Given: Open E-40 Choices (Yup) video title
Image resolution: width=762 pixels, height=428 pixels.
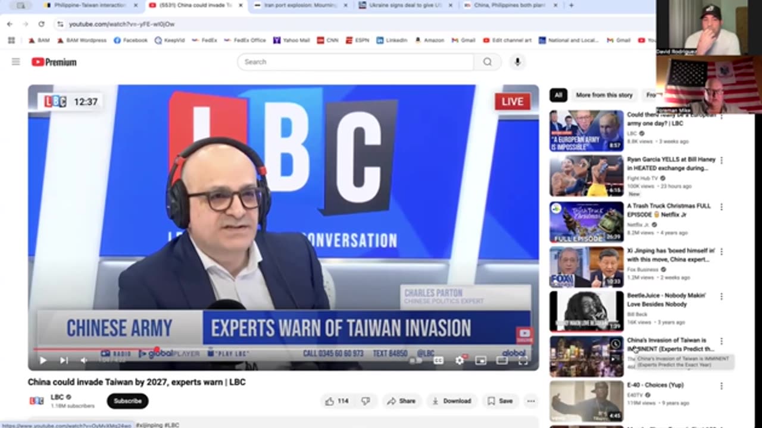Looking at the screenshot, I should click(655, 385).
